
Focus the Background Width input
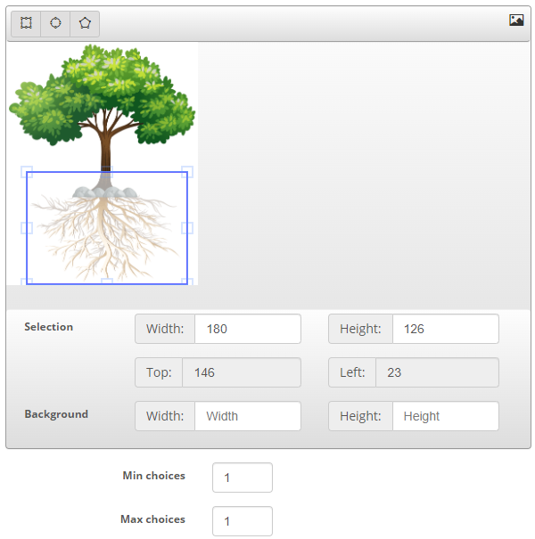coord(248,416)
